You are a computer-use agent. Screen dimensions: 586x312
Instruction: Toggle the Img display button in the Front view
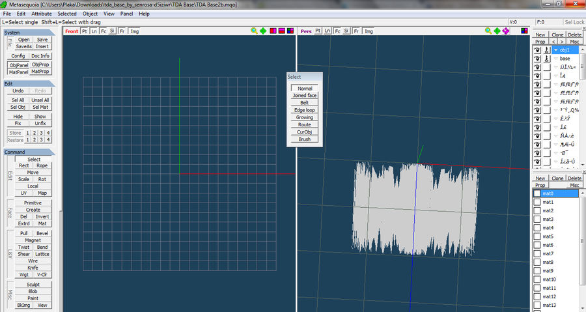pyautogui.click(x=135, y=31)
